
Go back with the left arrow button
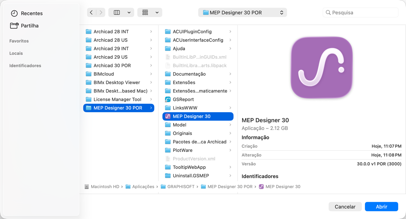(x=91, y=12)
